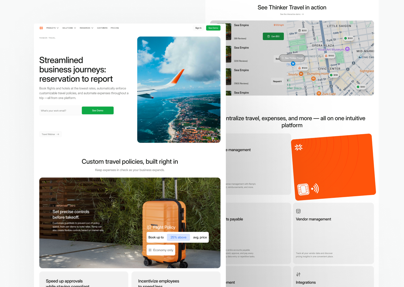Viewport: 404px width, 287px height.
Task: Select the $1233 locked pin on the map
Action: click(x=303, y=68)
